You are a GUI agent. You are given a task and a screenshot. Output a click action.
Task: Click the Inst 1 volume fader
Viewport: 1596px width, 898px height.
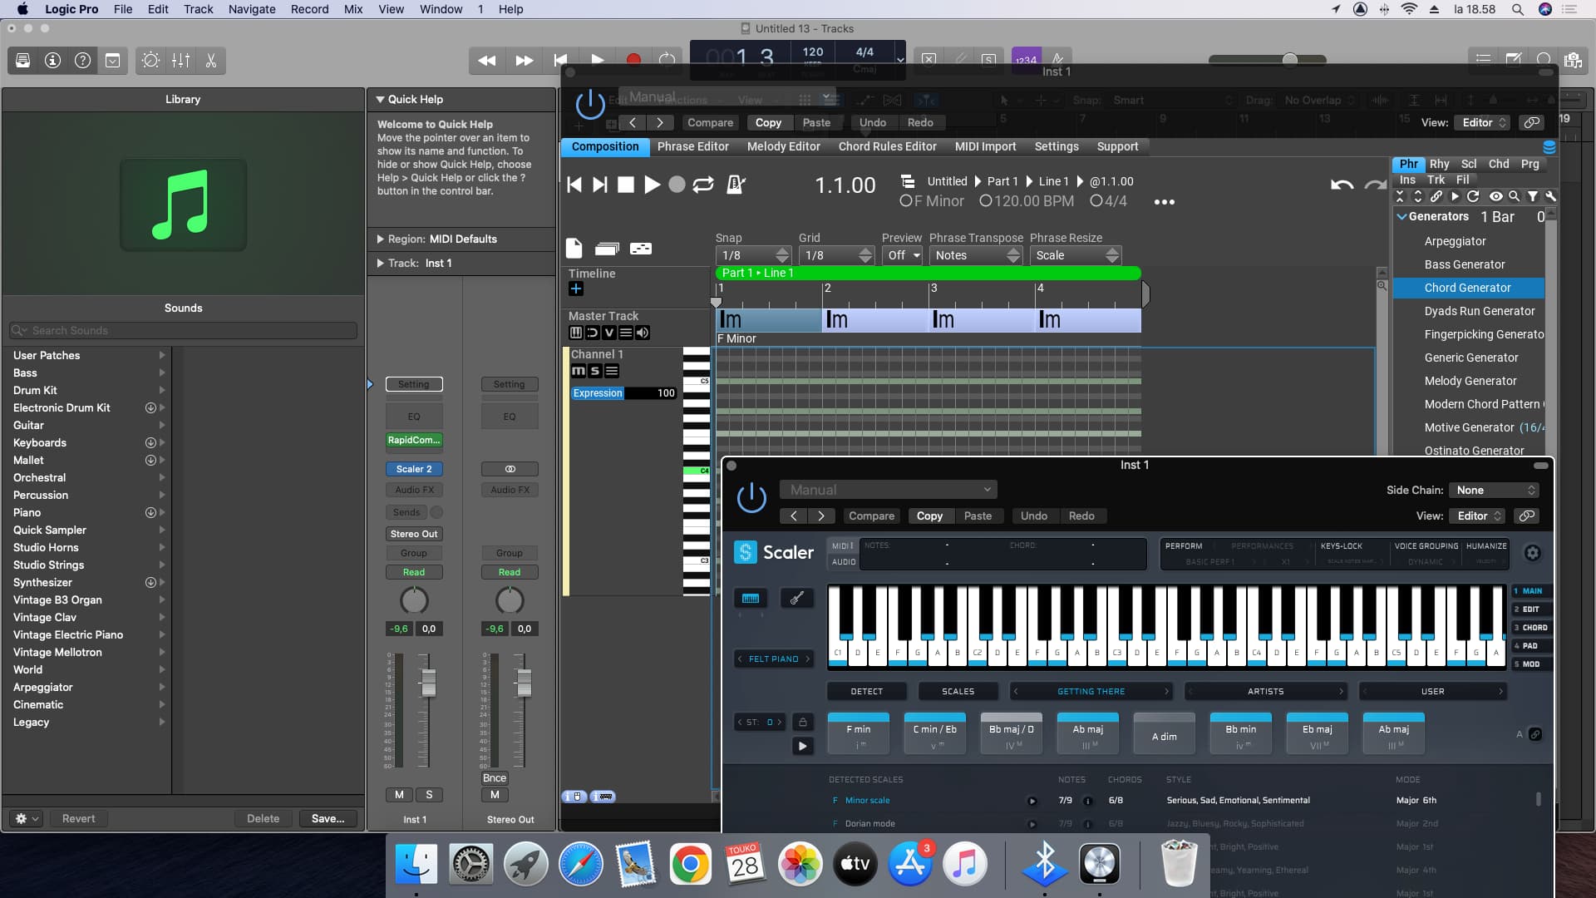428,682
